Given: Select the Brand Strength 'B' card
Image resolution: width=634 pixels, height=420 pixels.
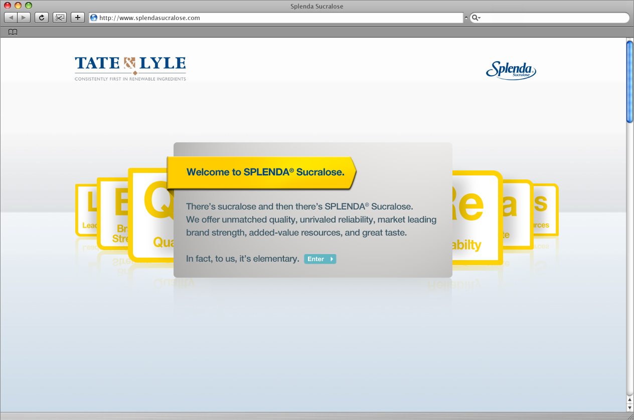Looking at the screenshot, I should 113,214.
